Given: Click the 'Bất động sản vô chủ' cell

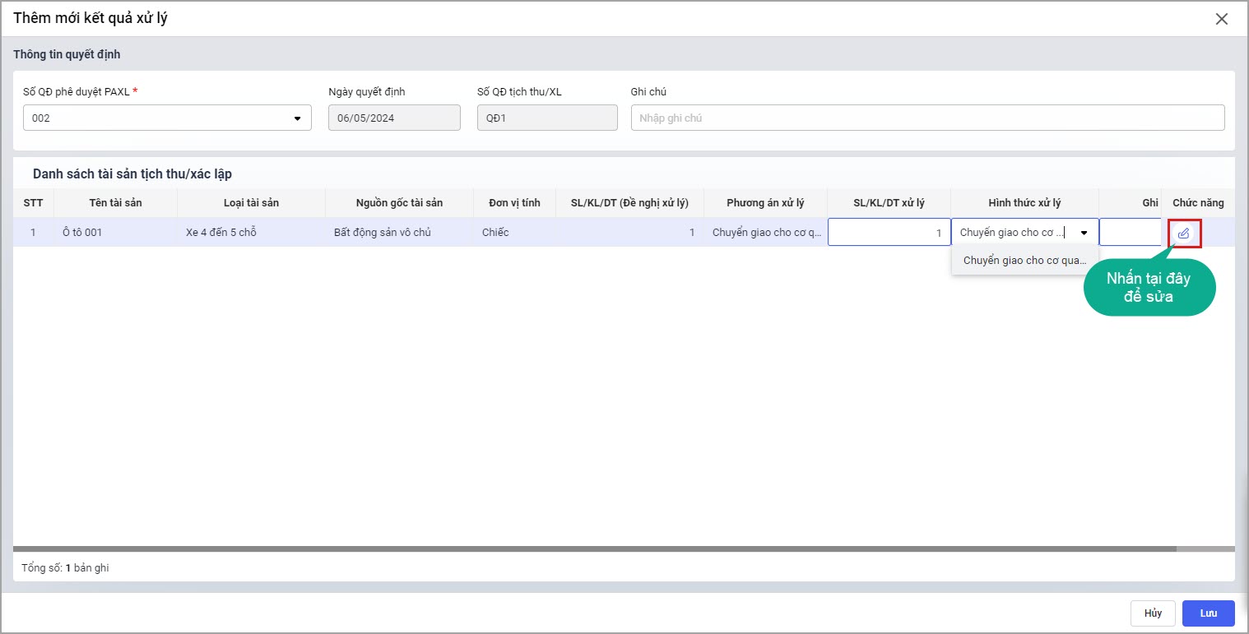Looking at the screenshot, I should pyautogui.click(x=399, y=233).
